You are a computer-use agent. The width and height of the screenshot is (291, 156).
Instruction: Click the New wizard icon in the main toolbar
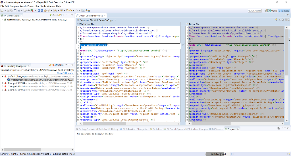point(2,10)
